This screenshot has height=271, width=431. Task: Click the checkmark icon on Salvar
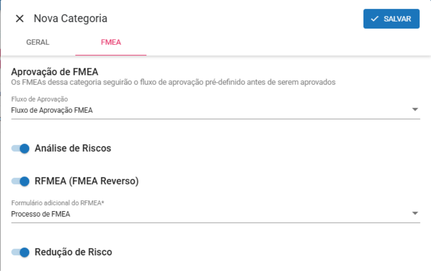coord(375,19)
